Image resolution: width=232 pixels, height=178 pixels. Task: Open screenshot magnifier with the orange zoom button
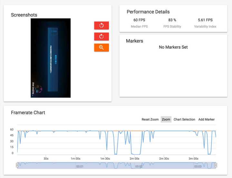101,47
